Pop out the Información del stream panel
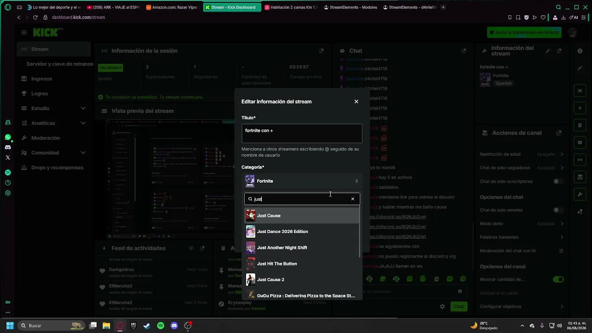Viewport: 592px width, 333px height. 559,51
